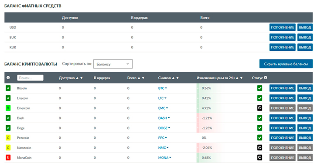
Task: Click the green status checkmark for Peercoin
Action: (x=259, y=138)
